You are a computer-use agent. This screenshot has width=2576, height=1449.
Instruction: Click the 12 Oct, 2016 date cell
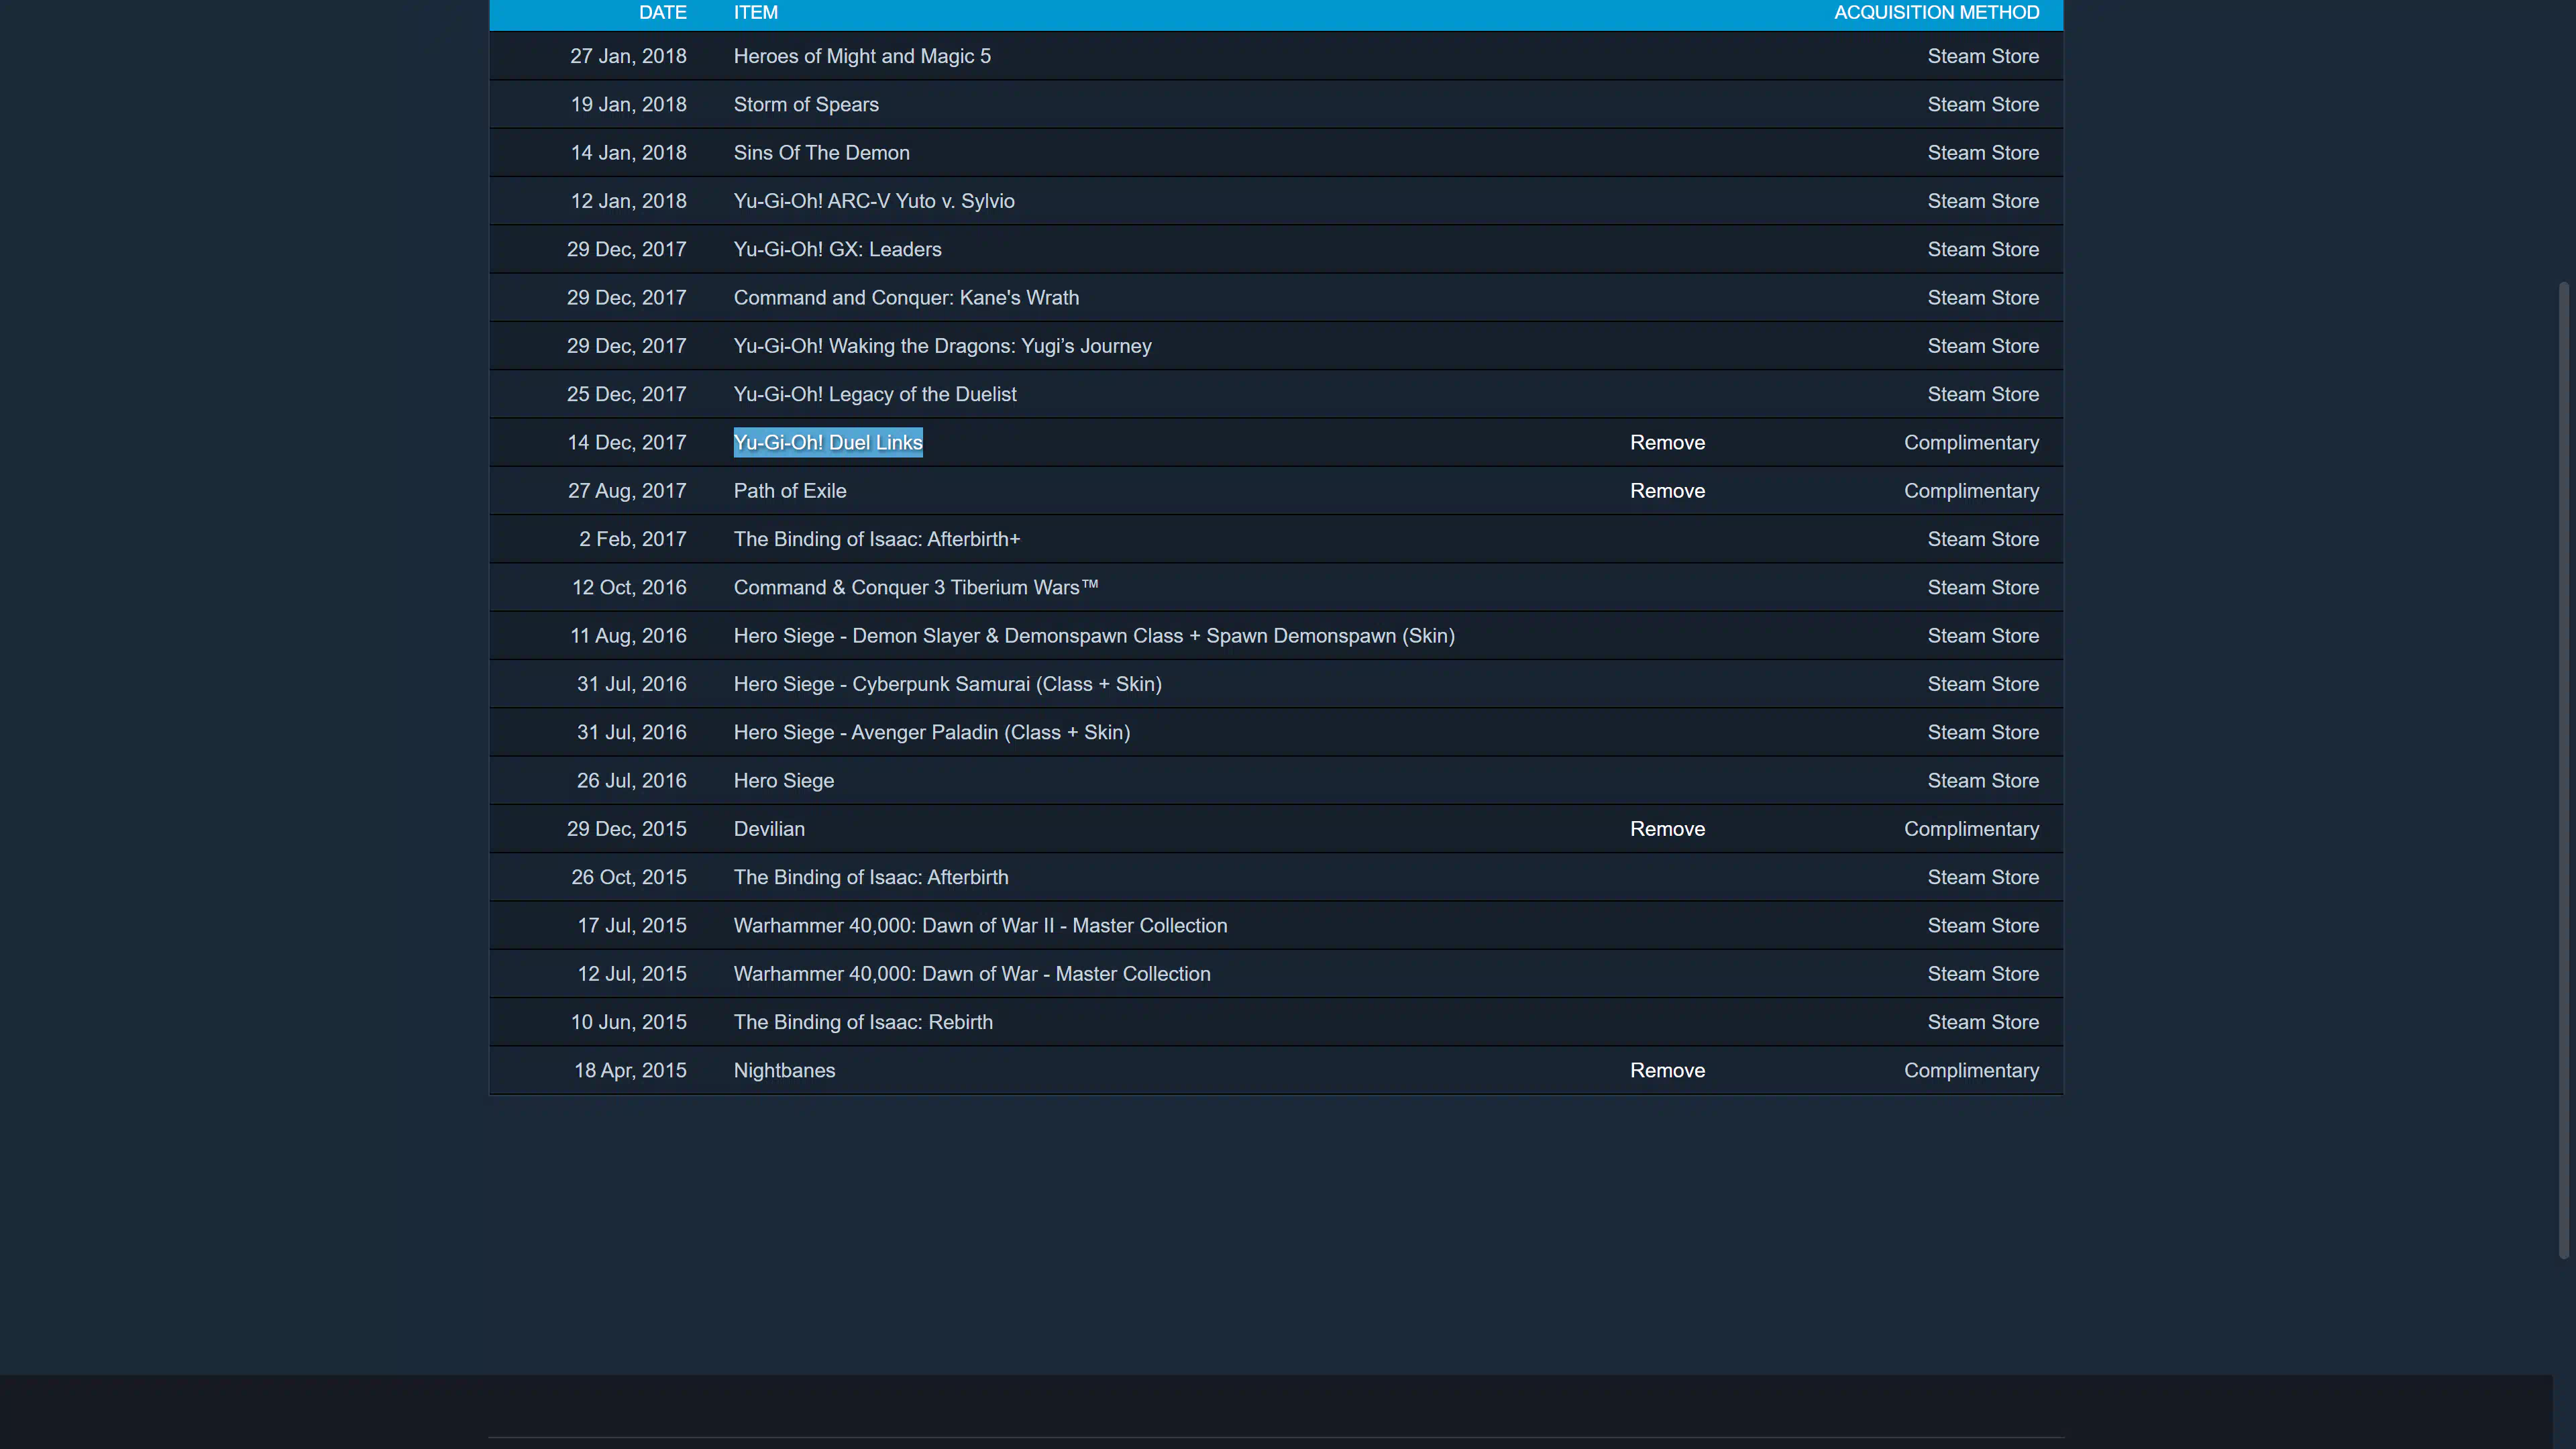629,588
